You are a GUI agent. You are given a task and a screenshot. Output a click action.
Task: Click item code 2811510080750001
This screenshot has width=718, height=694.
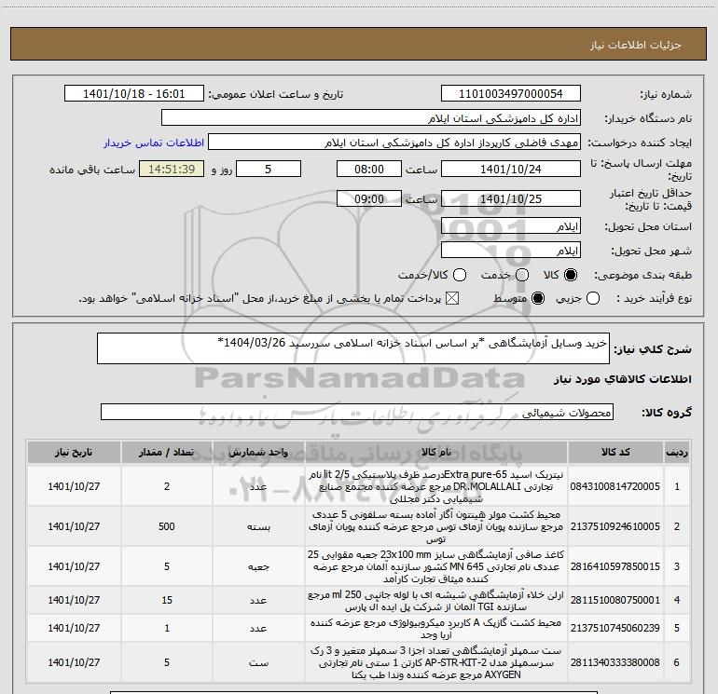tap(615, 600)
